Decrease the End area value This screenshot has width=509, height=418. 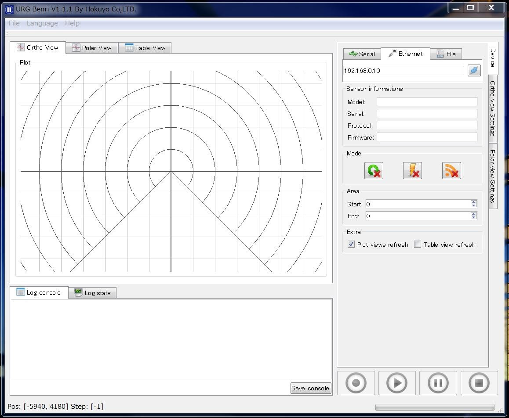click(474, 218)
